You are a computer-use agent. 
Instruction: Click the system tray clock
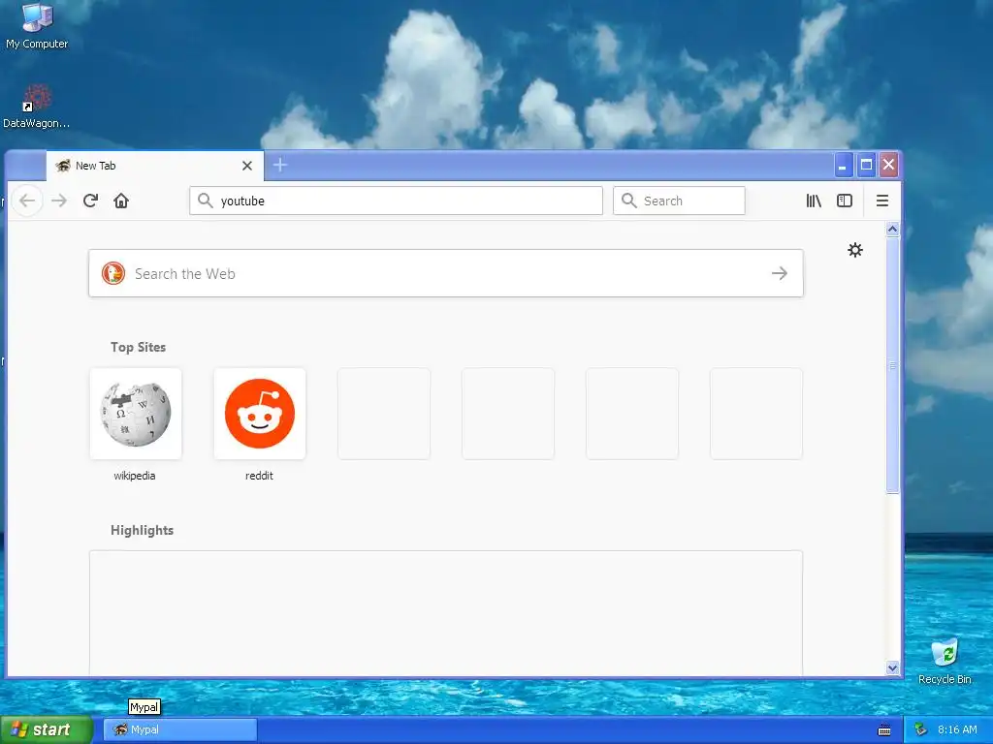[957, 729]
